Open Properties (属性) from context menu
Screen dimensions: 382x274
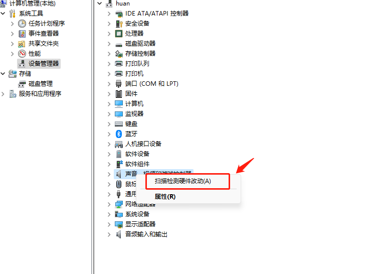pyautogui.click(x=165, y=197)
